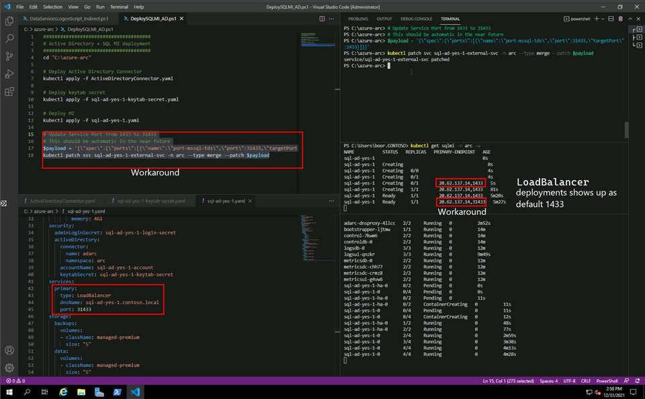Open the terminal profile dropdown arrow
The width and height of the screenshot is (645, 399).
click(603, 19)
